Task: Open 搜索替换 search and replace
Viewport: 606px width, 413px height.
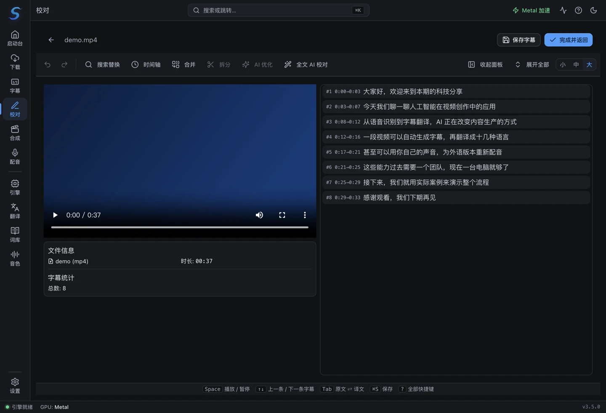Action: 102,64
